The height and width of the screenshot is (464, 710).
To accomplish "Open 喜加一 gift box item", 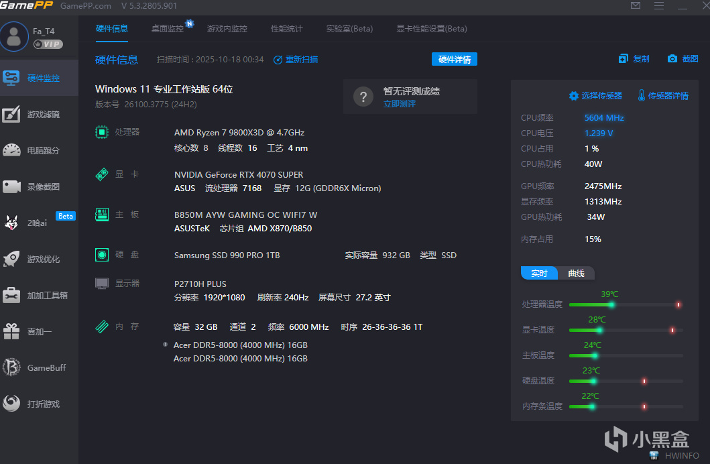I will (x=39, y=331).
